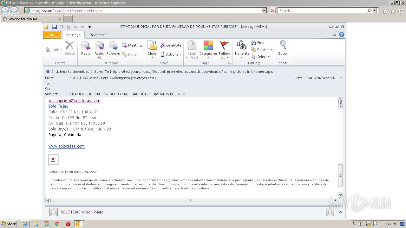Click the Zoom magnifier button
The height and width of the screenshot is (228, 406).
coord(283,48)
